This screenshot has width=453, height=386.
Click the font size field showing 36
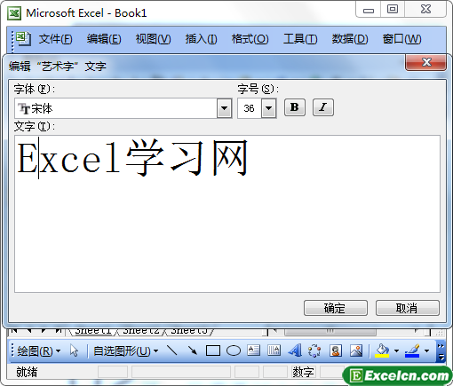(250, 108)
